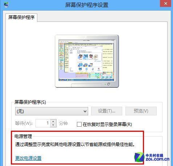Click the 设置(T)... button
The width and height of the screenshot is (173, 166).
[107, 111]
